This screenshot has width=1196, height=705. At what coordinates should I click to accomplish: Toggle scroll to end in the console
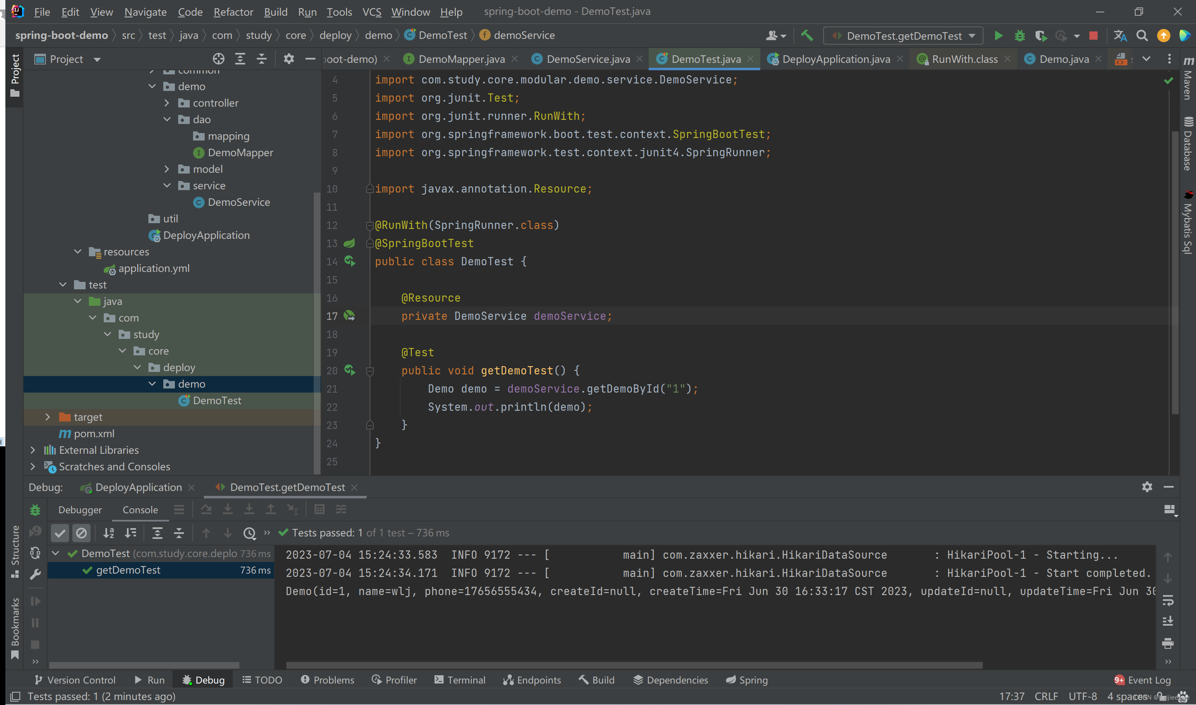(1168, 622)
